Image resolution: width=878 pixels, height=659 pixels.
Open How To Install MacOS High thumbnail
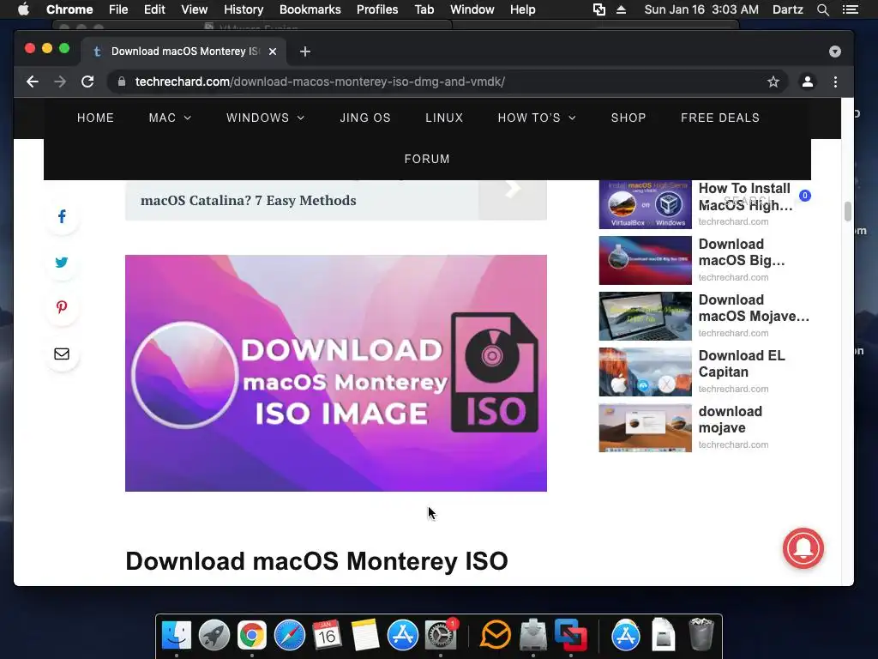click(x=645, y=204)
